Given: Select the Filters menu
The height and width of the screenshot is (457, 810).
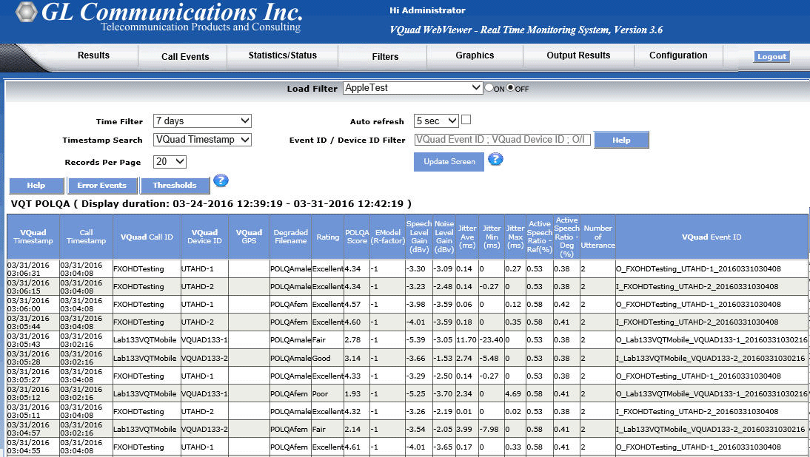Looking at the screenshot, I should coord(385,57).
